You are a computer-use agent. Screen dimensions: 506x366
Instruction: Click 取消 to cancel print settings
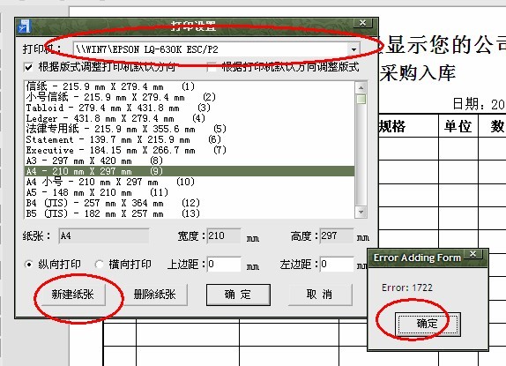point(319,295)
